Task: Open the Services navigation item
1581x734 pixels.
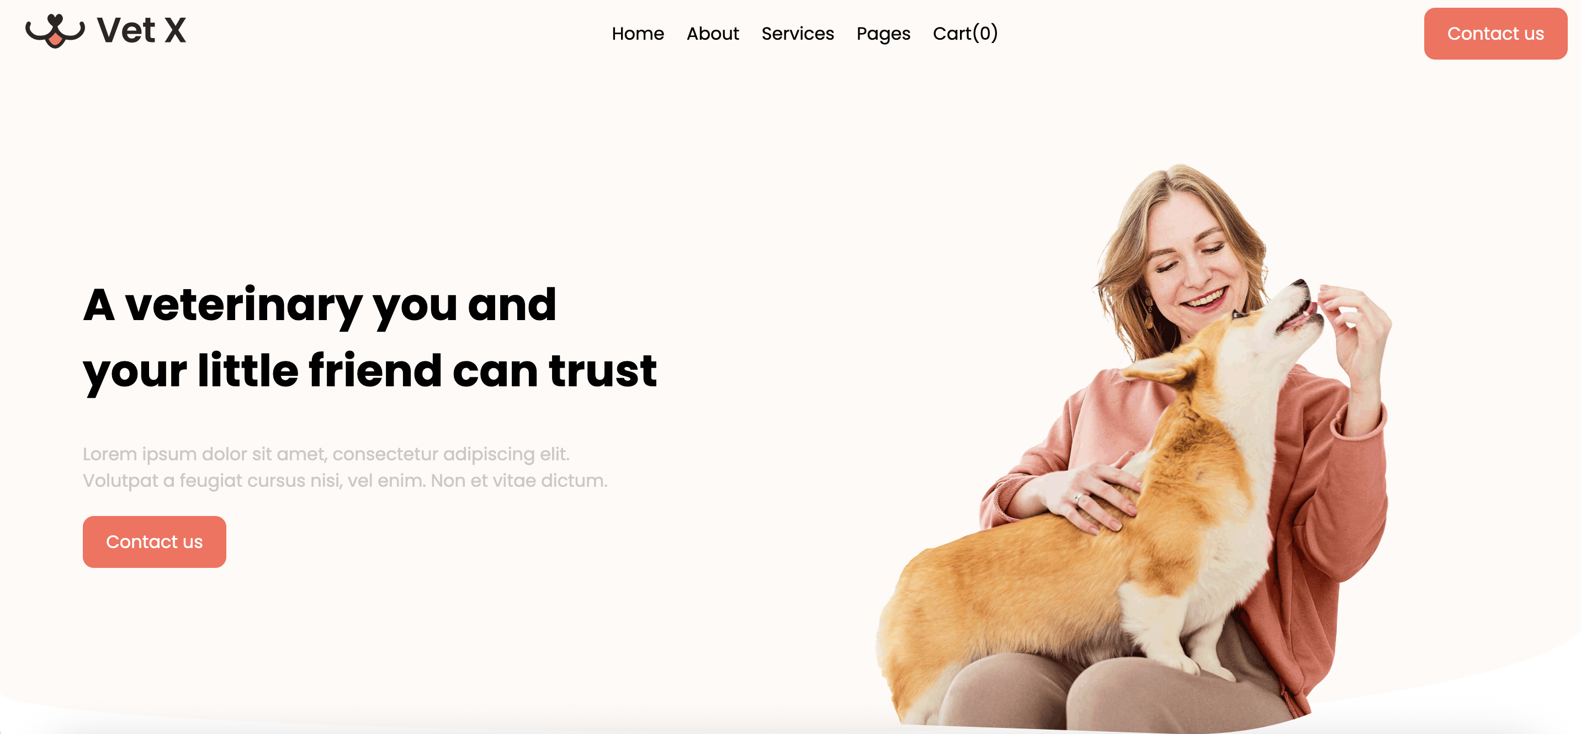Action: pos(797,33)
